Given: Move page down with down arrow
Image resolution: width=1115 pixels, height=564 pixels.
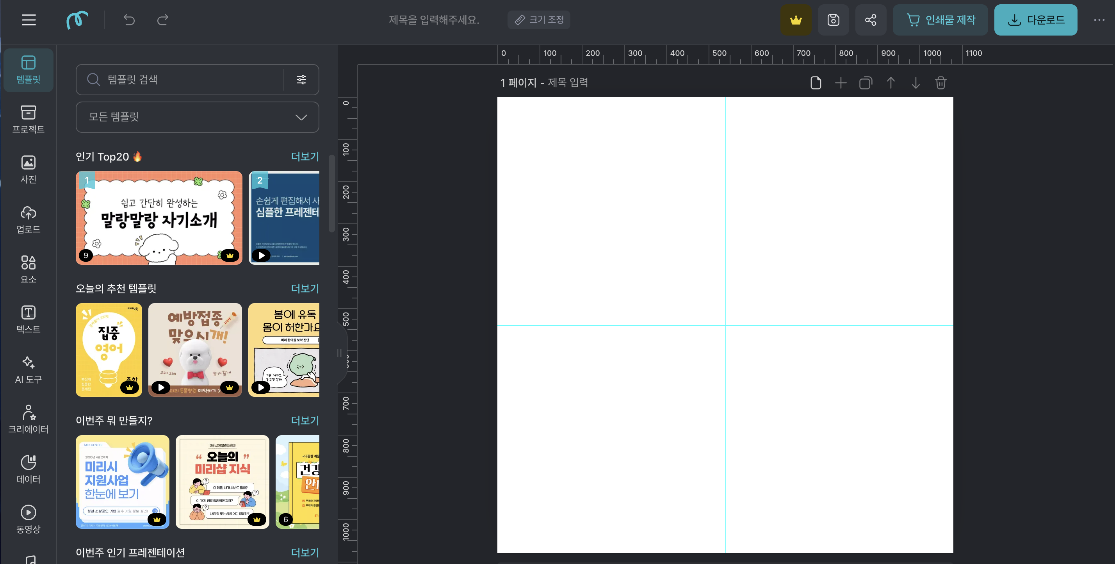Looking at the screenshot, I should click(916, 83).
